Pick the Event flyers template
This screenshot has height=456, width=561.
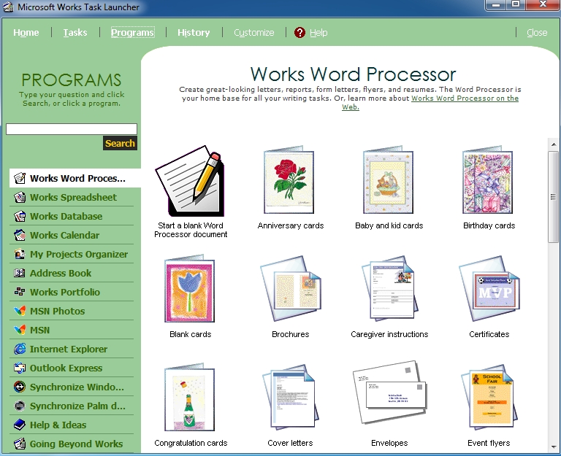click(489, 401)
